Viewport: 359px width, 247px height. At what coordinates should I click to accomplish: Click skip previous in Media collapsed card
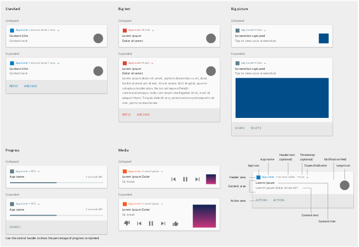coord(173,179)
